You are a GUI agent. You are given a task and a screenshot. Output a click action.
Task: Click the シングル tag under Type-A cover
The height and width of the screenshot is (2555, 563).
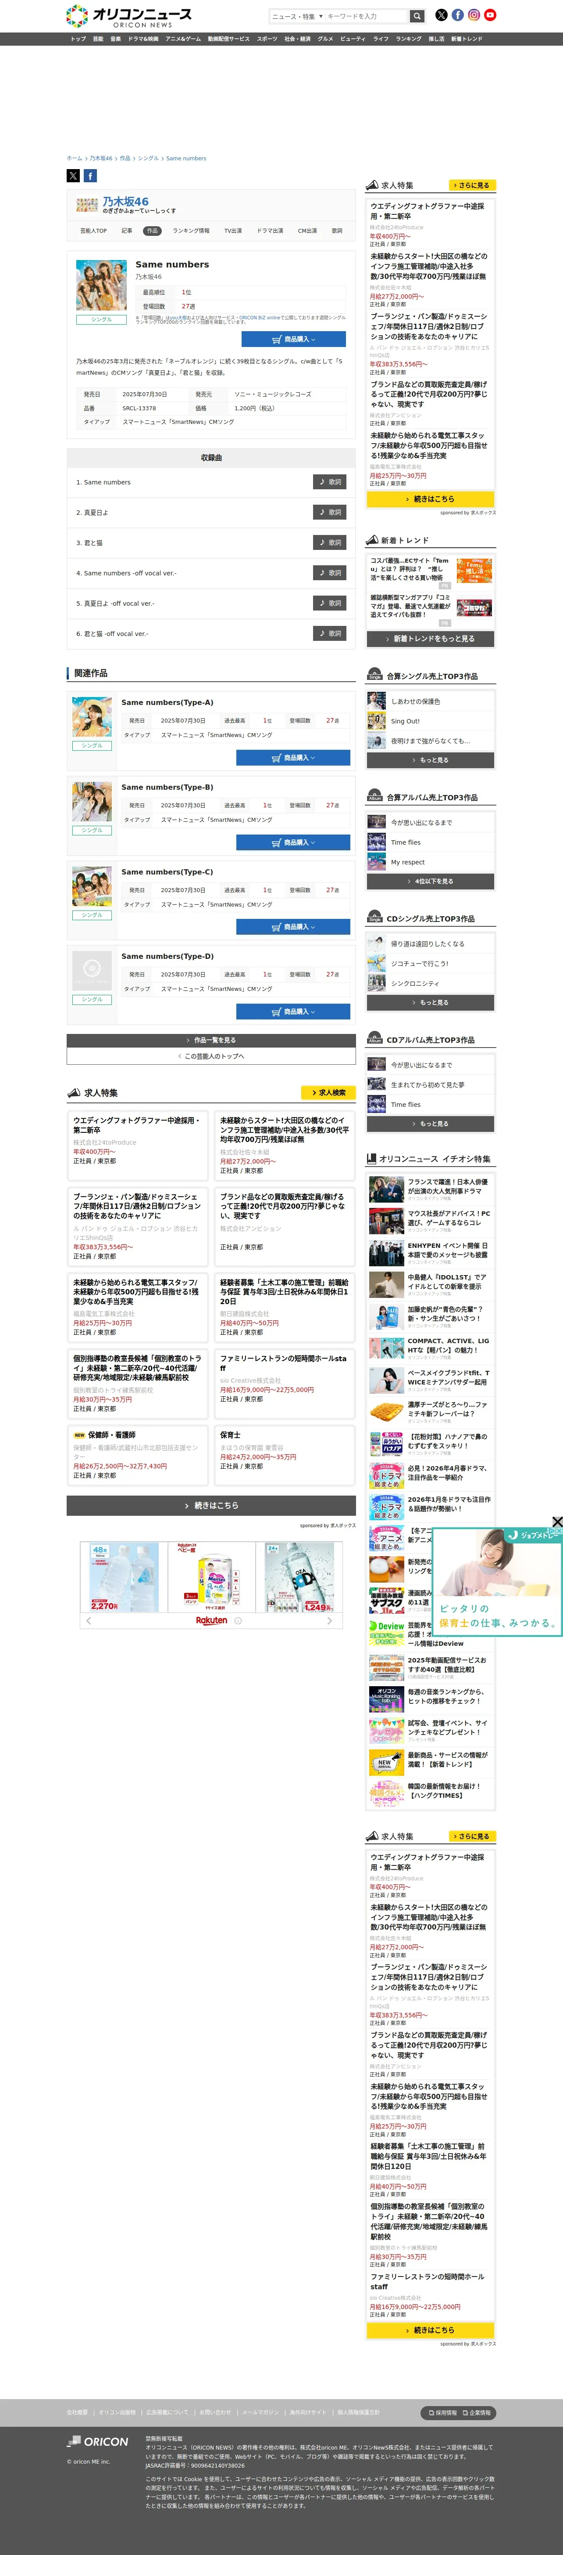pos(92,745)
